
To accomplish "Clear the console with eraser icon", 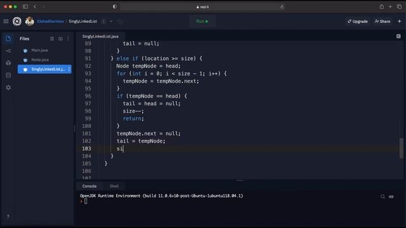I will click(391, 197).
